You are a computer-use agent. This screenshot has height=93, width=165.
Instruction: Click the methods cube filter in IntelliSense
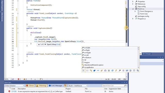click(x=123, y=71)
